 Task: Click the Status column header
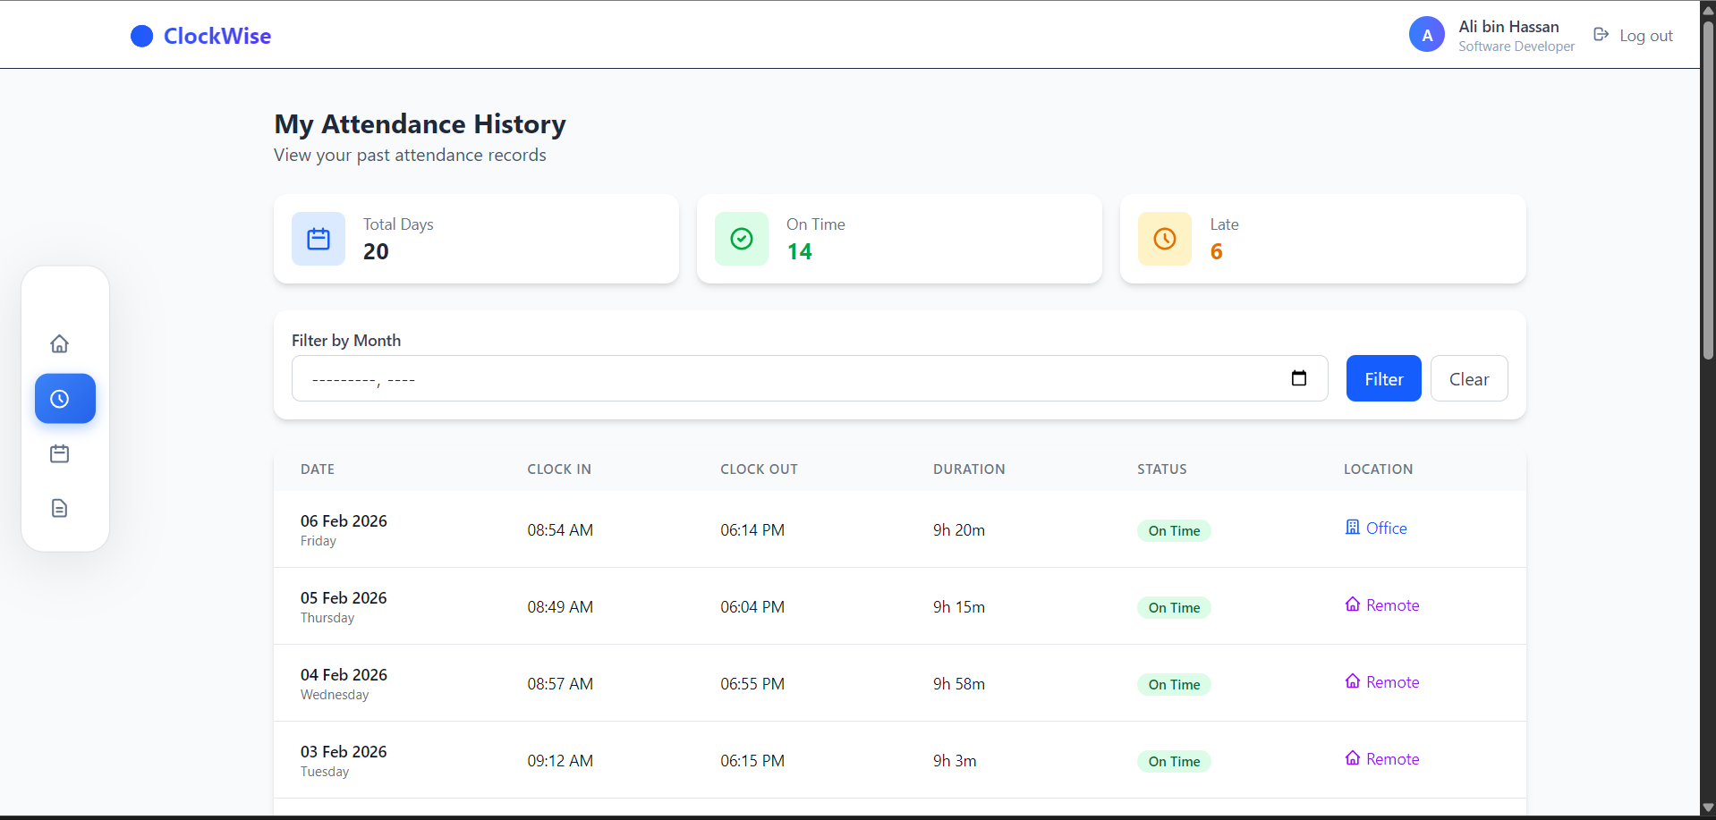[x=1161, y=469]
